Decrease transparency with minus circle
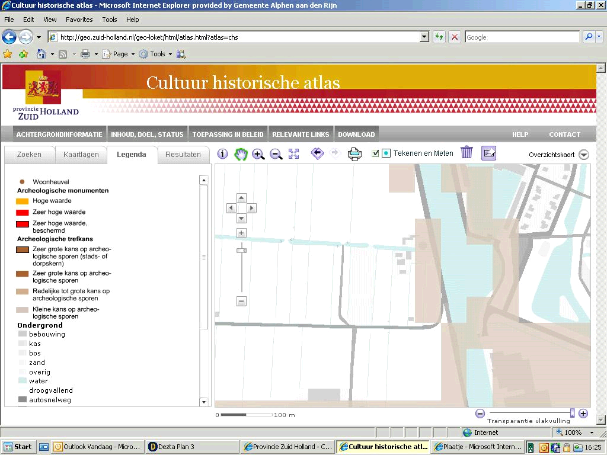 click(x=480, y=414)
